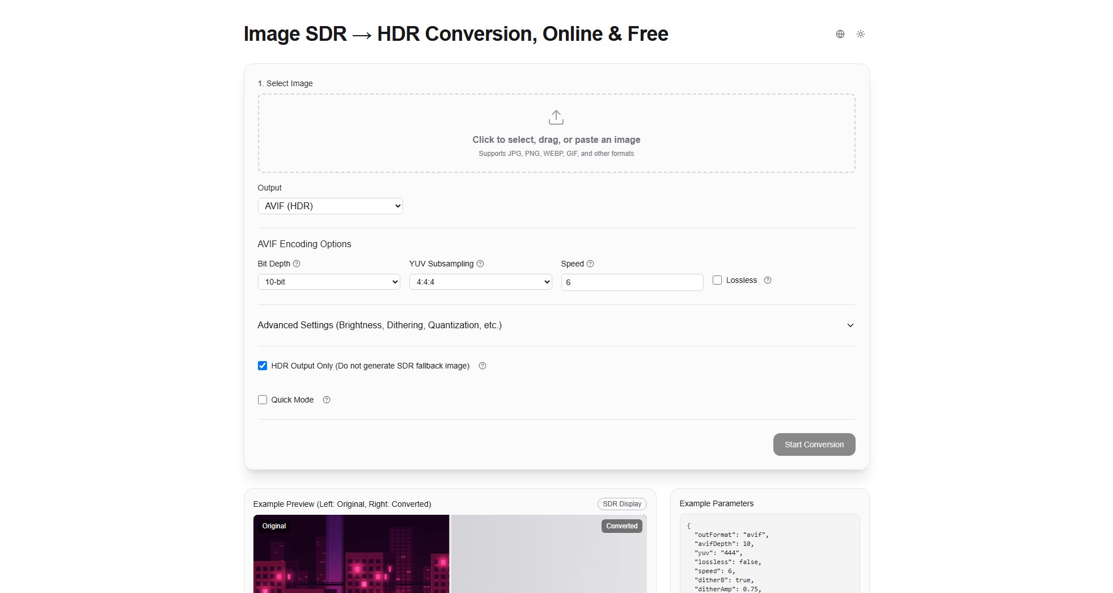Click the Speed help icon
The height and width of the screenshot is (593, 1113).
[x=590, y=264]
